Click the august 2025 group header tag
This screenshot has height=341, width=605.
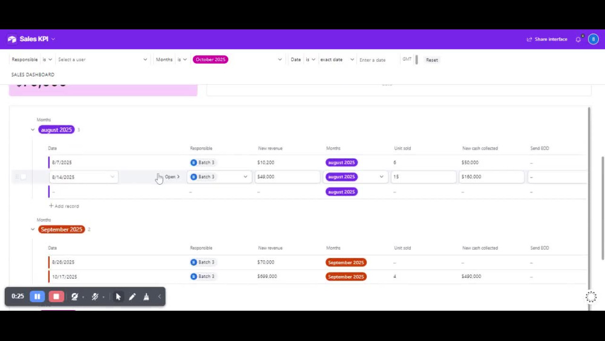pos(56,130)
